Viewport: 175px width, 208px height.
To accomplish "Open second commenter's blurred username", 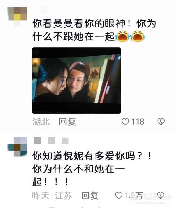I will [51, 140].
